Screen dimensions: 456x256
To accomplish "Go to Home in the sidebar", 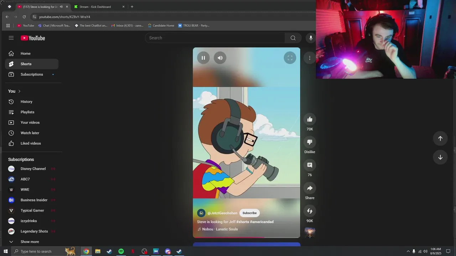I will (32, 53).
